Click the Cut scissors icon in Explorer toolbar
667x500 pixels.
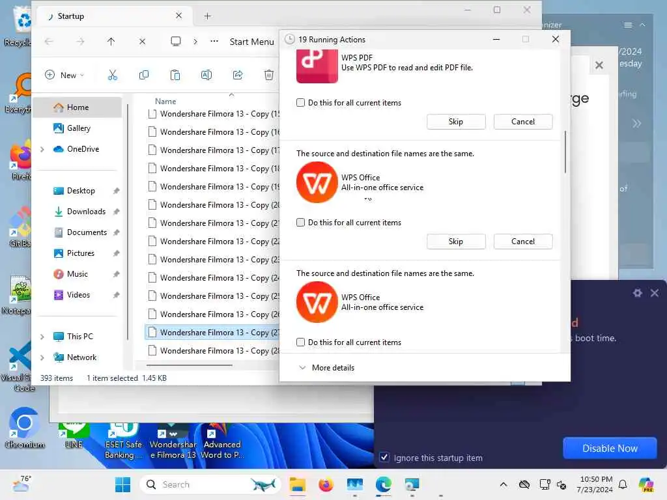(x=112, y=76)
